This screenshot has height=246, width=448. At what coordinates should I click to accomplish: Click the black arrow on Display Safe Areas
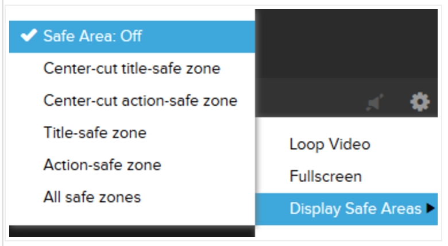point(430,208)
